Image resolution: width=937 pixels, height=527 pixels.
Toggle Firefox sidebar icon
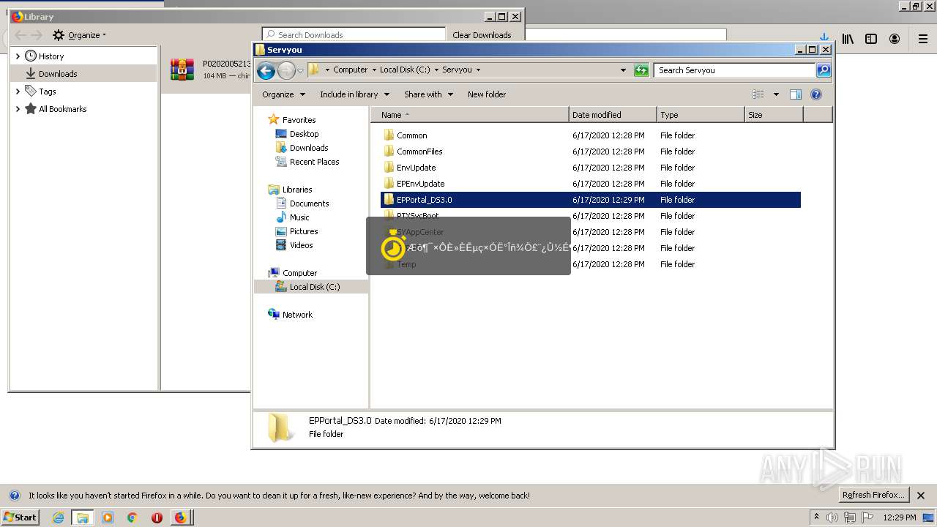tap(871, 39)
